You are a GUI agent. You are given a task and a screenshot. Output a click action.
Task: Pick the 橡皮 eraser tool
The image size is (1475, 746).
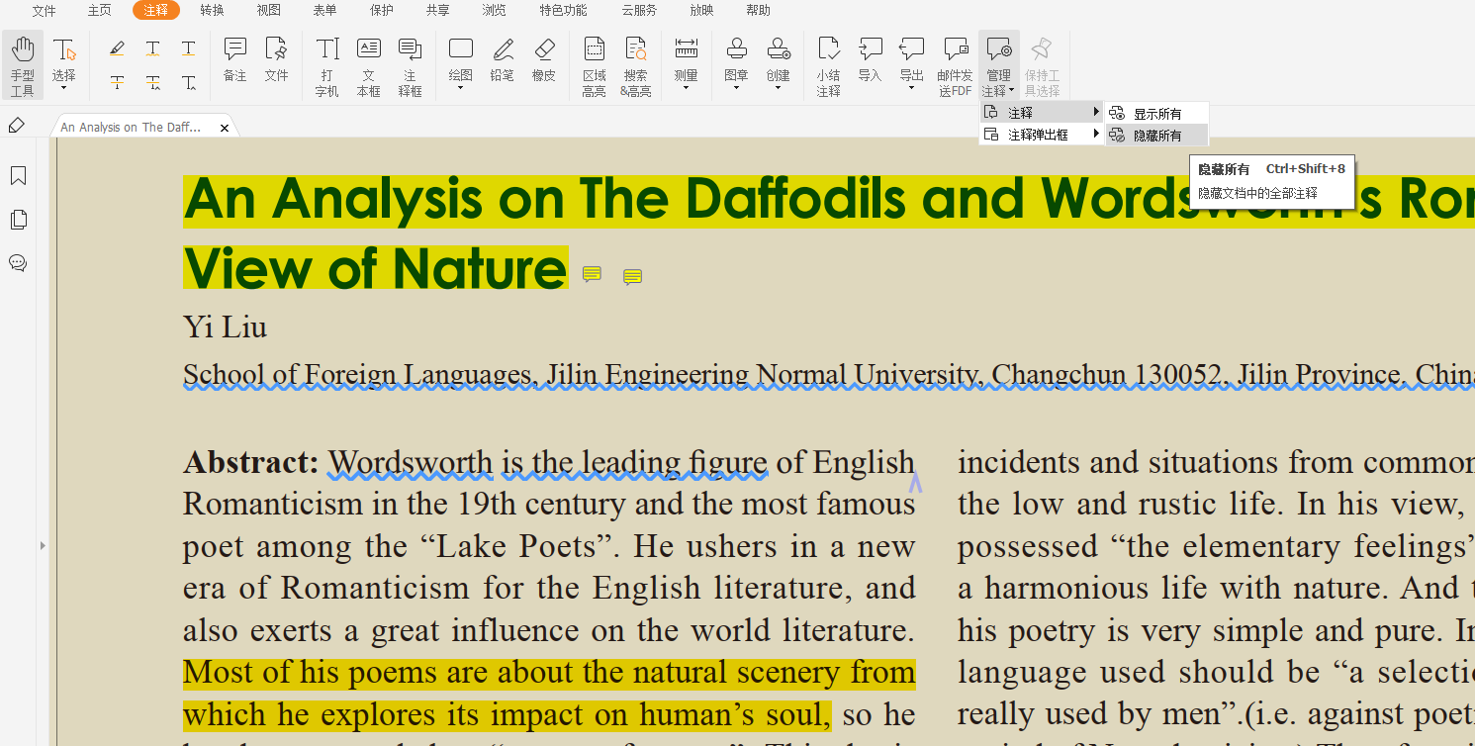tap(544, 59)
